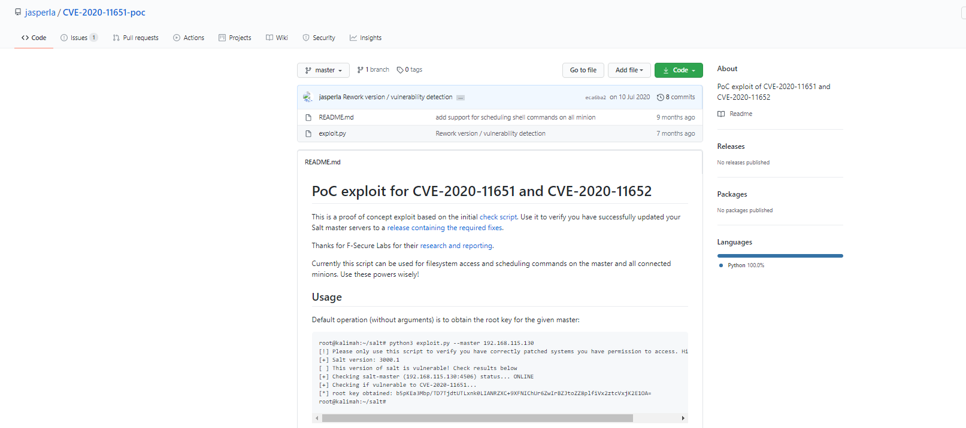Screen dimensions: 966x428
Task: Open the Add file dropdown
Action: (x=629, y=70)
